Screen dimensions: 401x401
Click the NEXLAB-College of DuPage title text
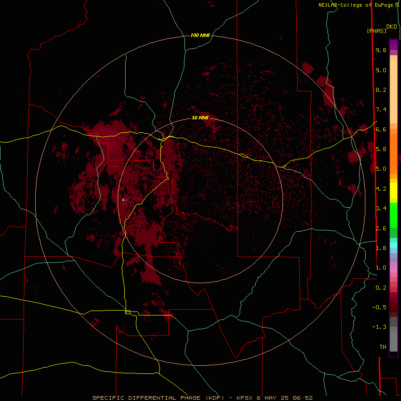click(x=356, y=5)
